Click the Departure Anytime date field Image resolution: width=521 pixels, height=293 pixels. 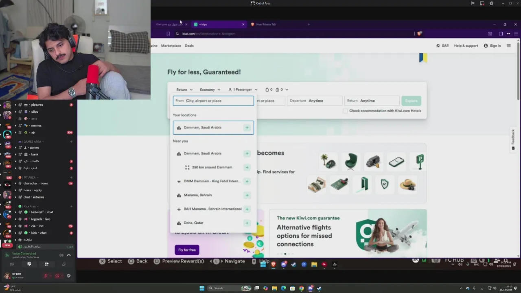click(315, 101)
